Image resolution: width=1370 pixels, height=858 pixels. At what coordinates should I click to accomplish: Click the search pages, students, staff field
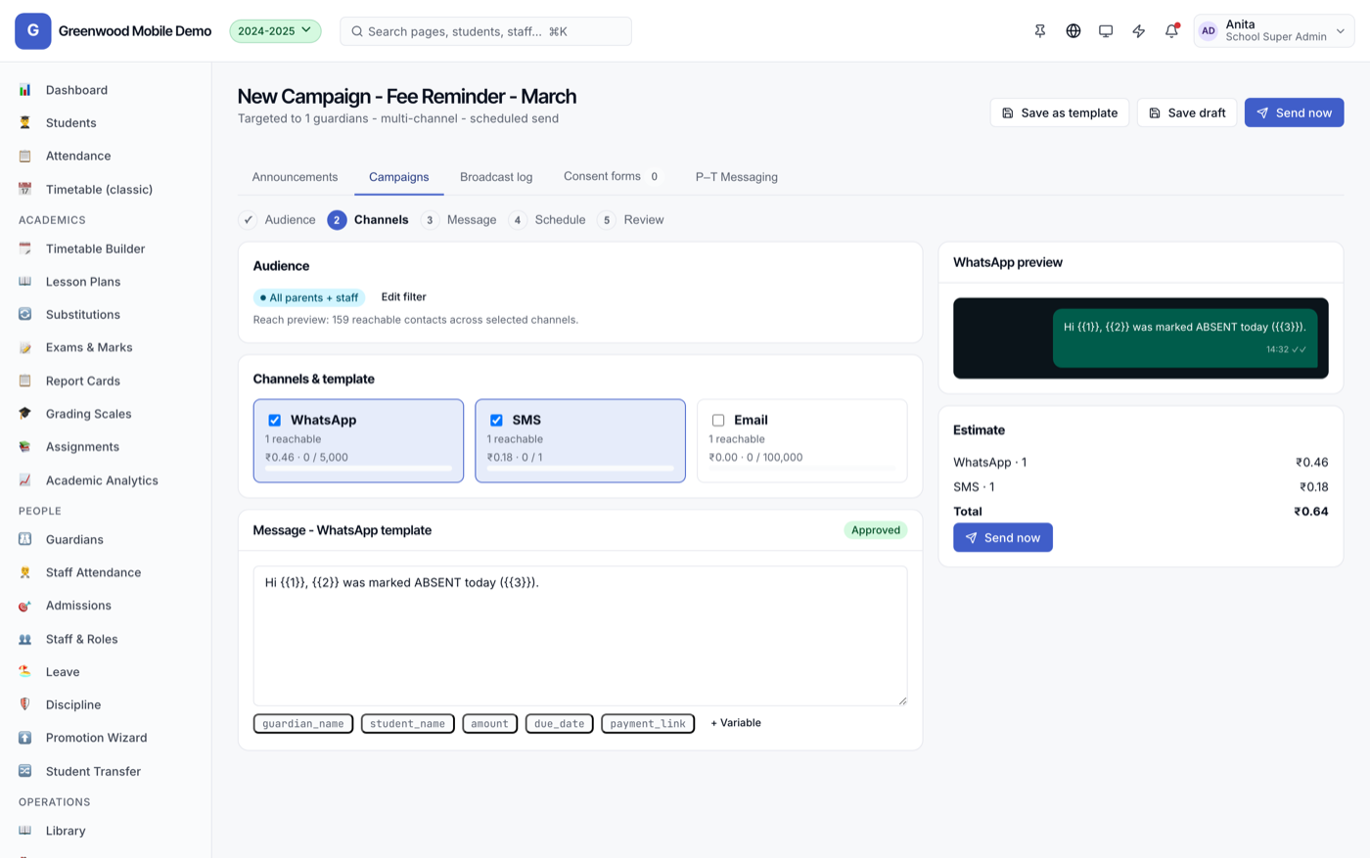click(x=485, y=31)
